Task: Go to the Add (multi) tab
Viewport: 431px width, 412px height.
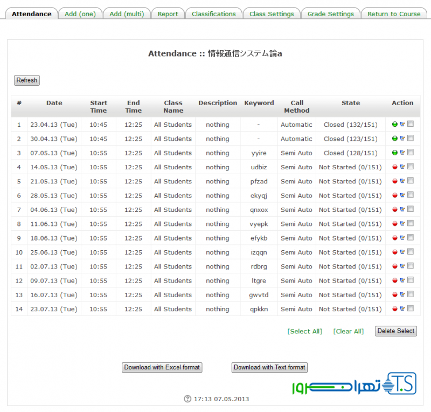Action: click(x=127, y=14)
